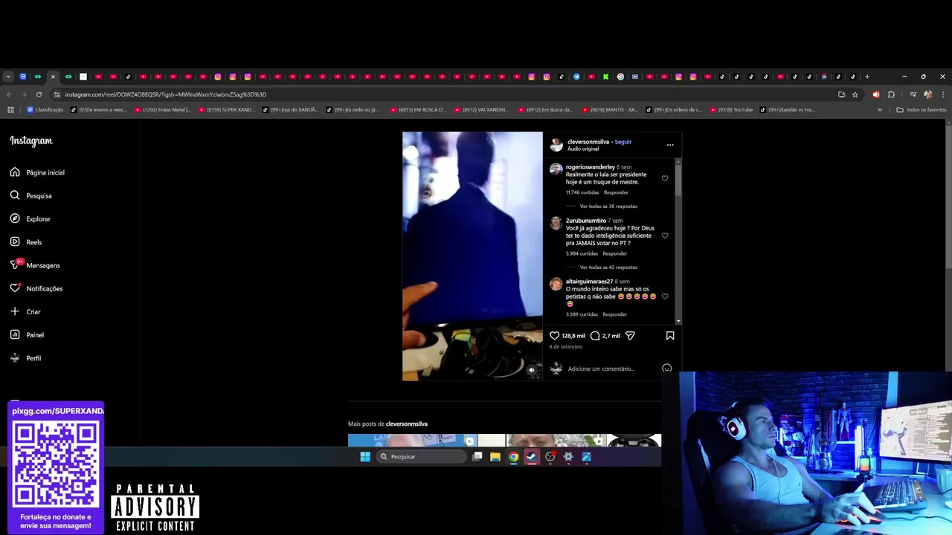
Task: Open the (7292) Enéas Metal bookmark
Action: coord(163,110)
